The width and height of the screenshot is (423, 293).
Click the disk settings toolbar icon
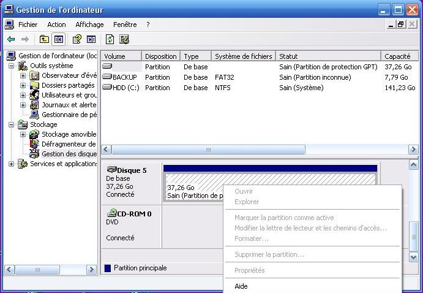coord(124,39)
